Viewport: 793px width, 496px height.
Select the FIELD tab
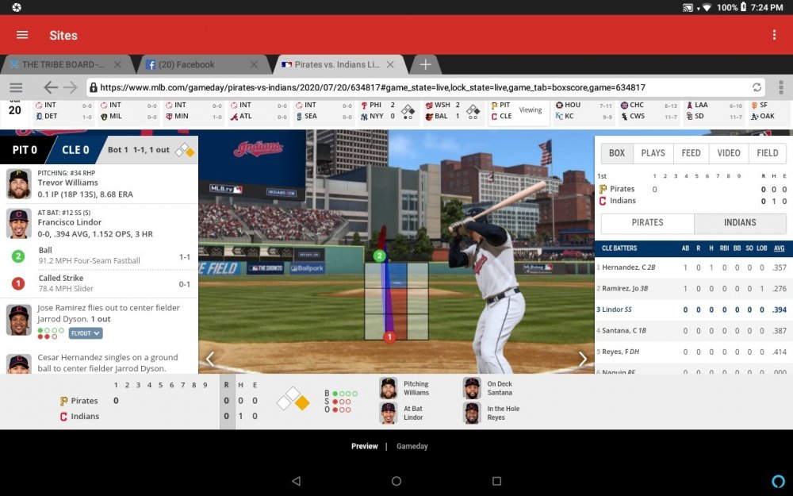767,153
